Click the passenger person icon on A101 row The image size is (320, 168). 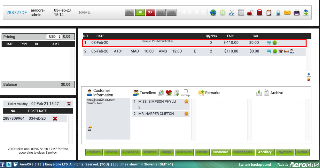click(292, 51)
